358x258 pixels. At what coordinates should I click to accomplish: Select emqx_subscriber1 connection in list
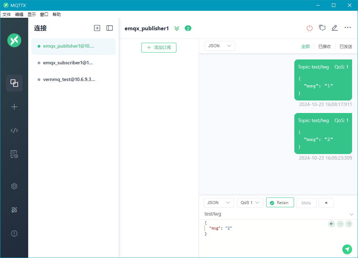tap(73, 63)
